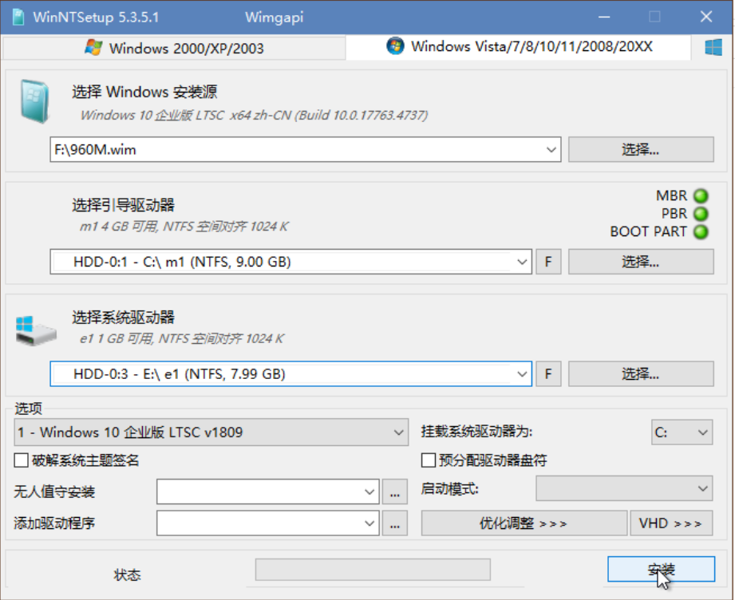This screenshot has width=735, height=600.
Task: Click F format button next to system drive E:
Action: 548,374
